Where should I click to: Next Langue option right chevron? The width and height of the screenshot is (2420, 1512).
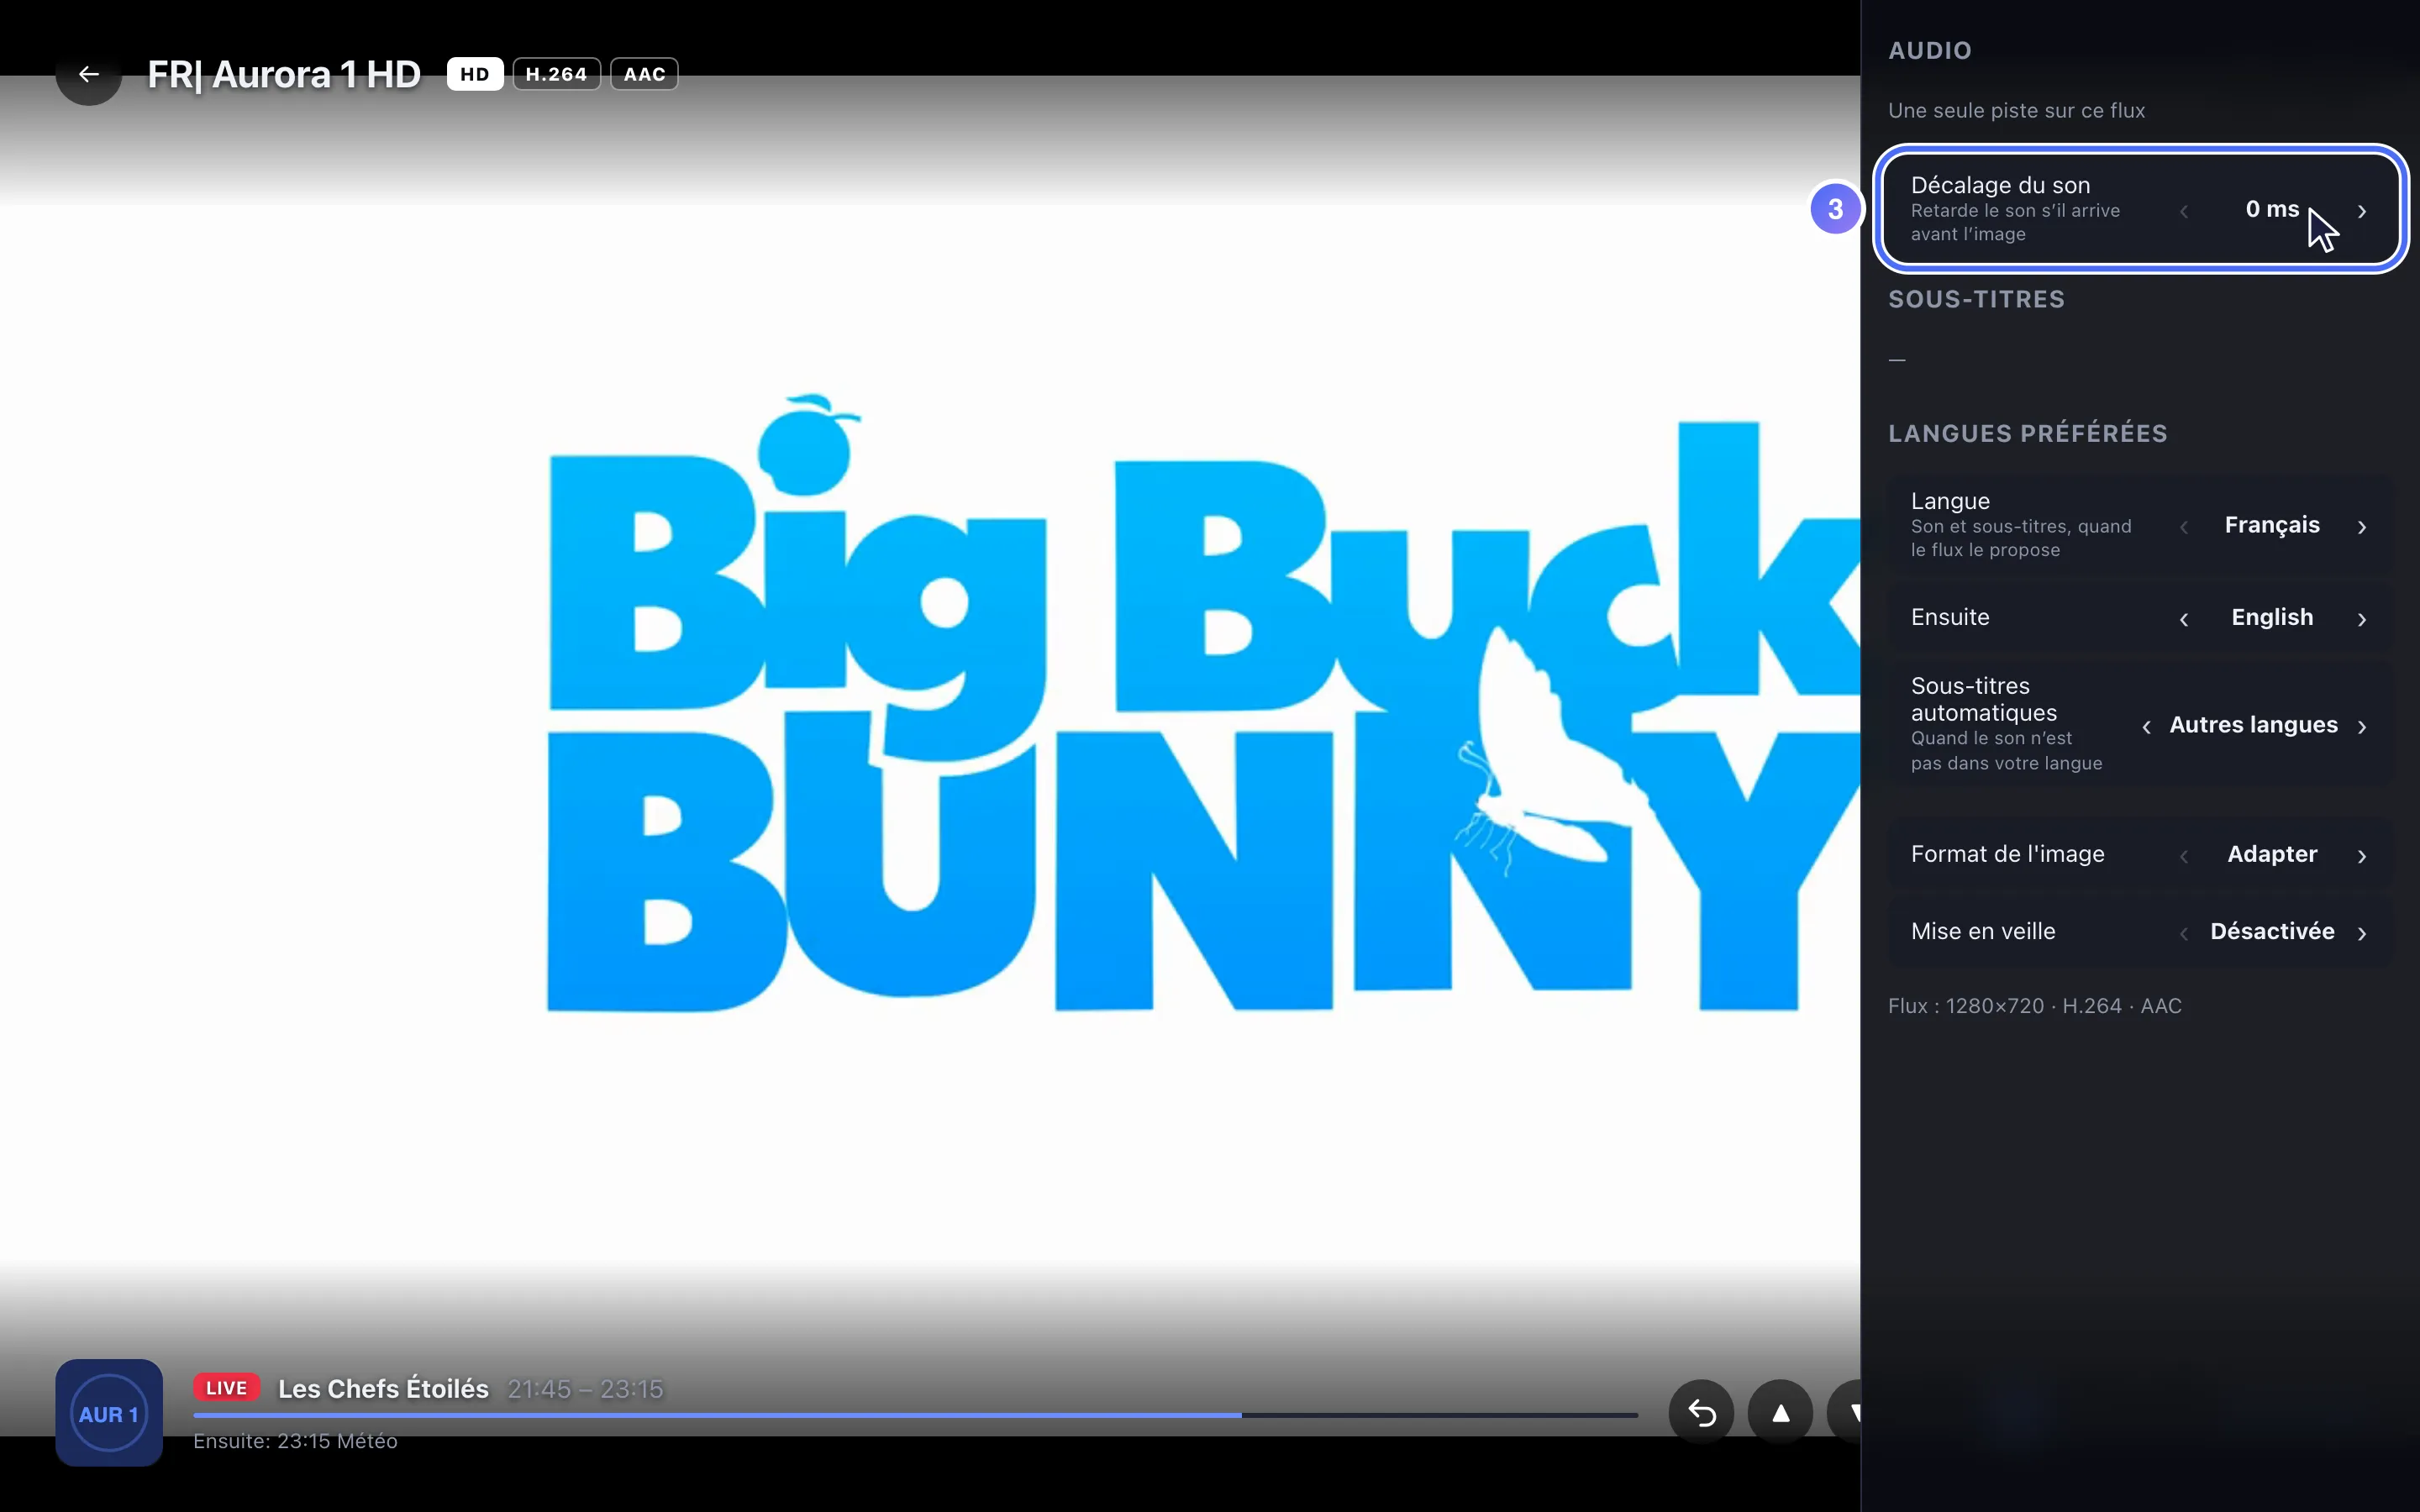click(x=2362, y=527)
